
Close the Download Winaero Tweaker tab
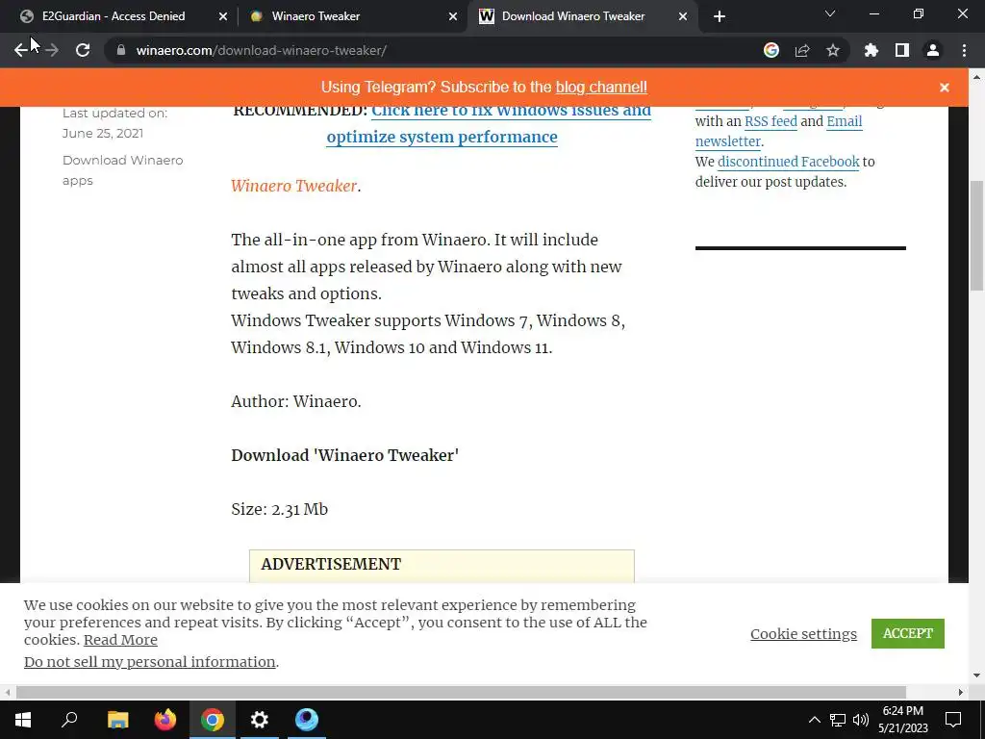683,16
